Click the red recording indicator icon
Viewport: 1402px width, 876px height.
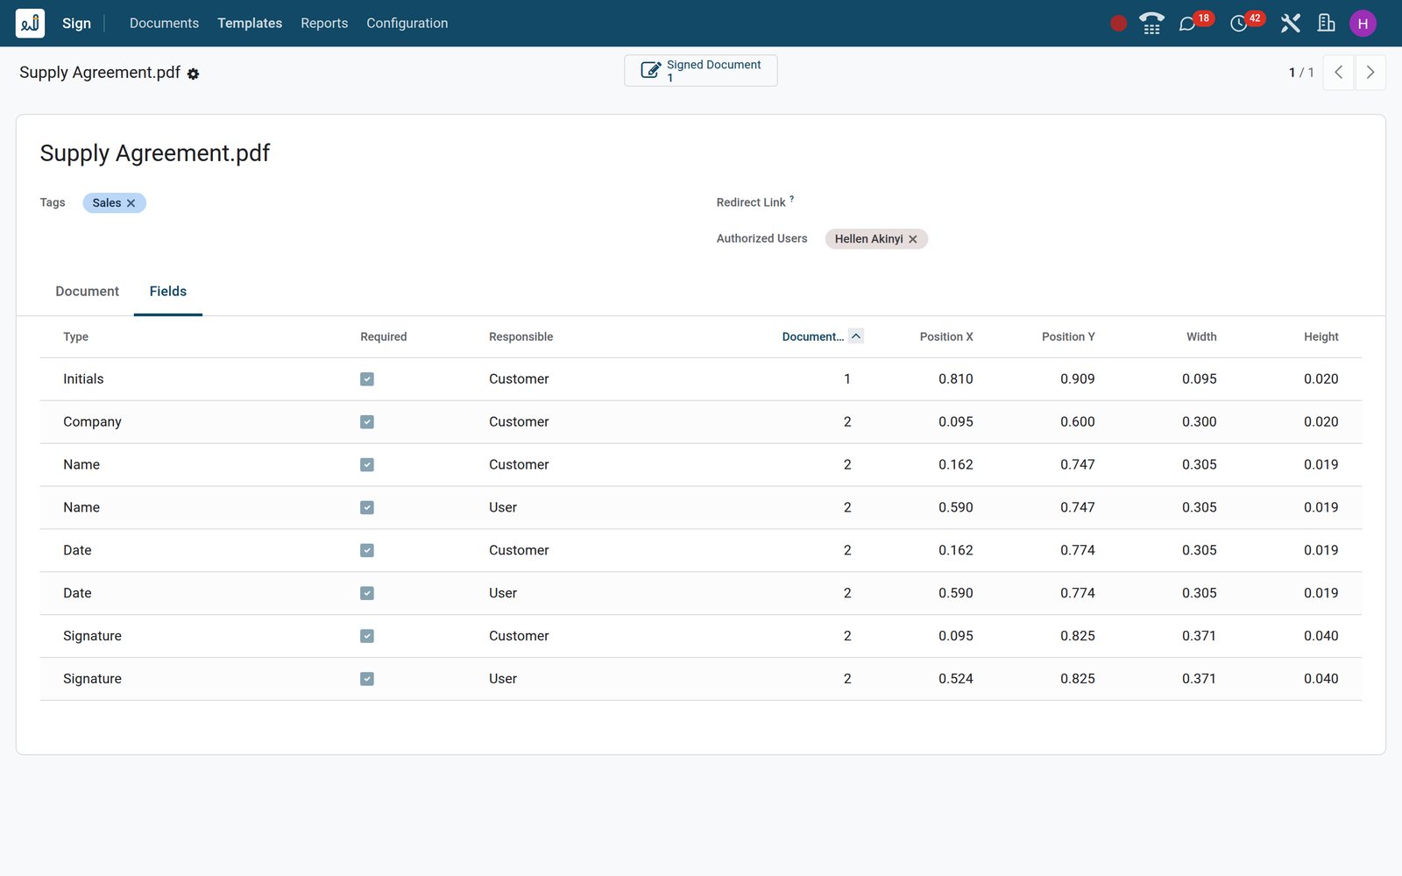point(1118,24)
